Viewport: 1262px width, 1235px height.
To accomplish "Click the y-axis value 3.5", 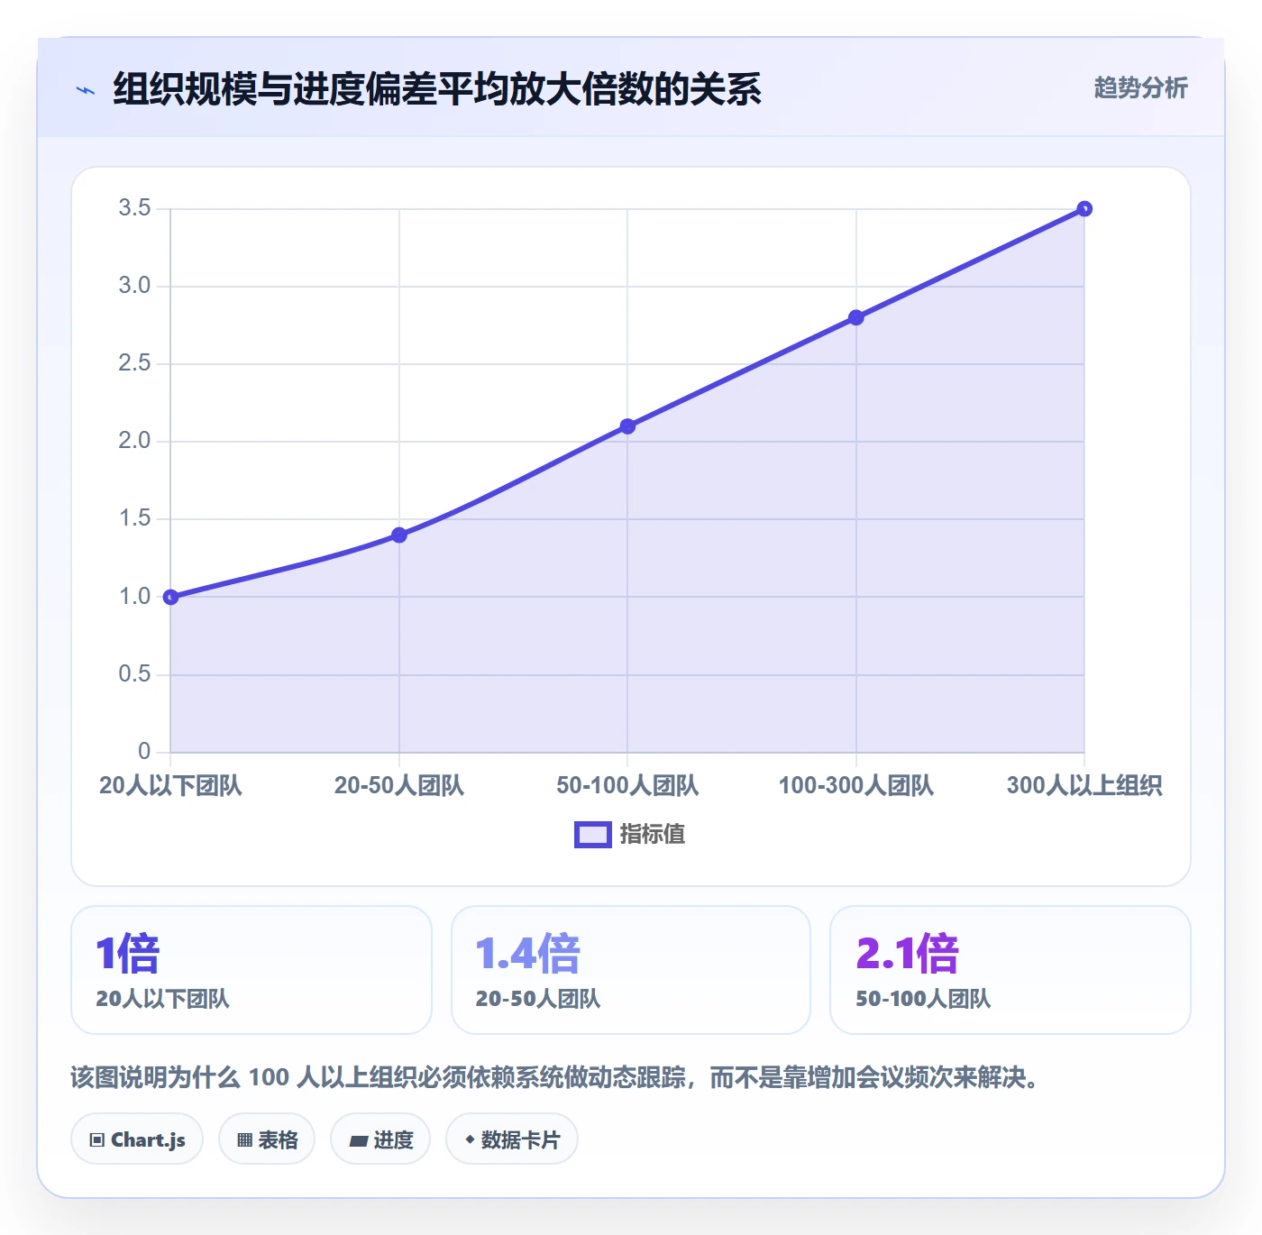I will tap(134, 208).
